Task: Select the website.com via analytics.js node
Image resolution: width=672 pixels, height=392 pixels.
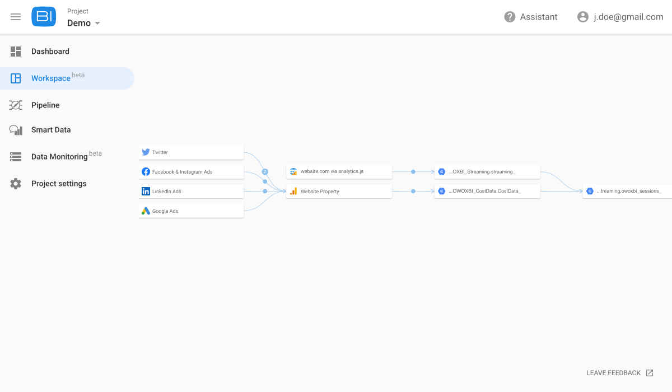Action: click(339, 171)
